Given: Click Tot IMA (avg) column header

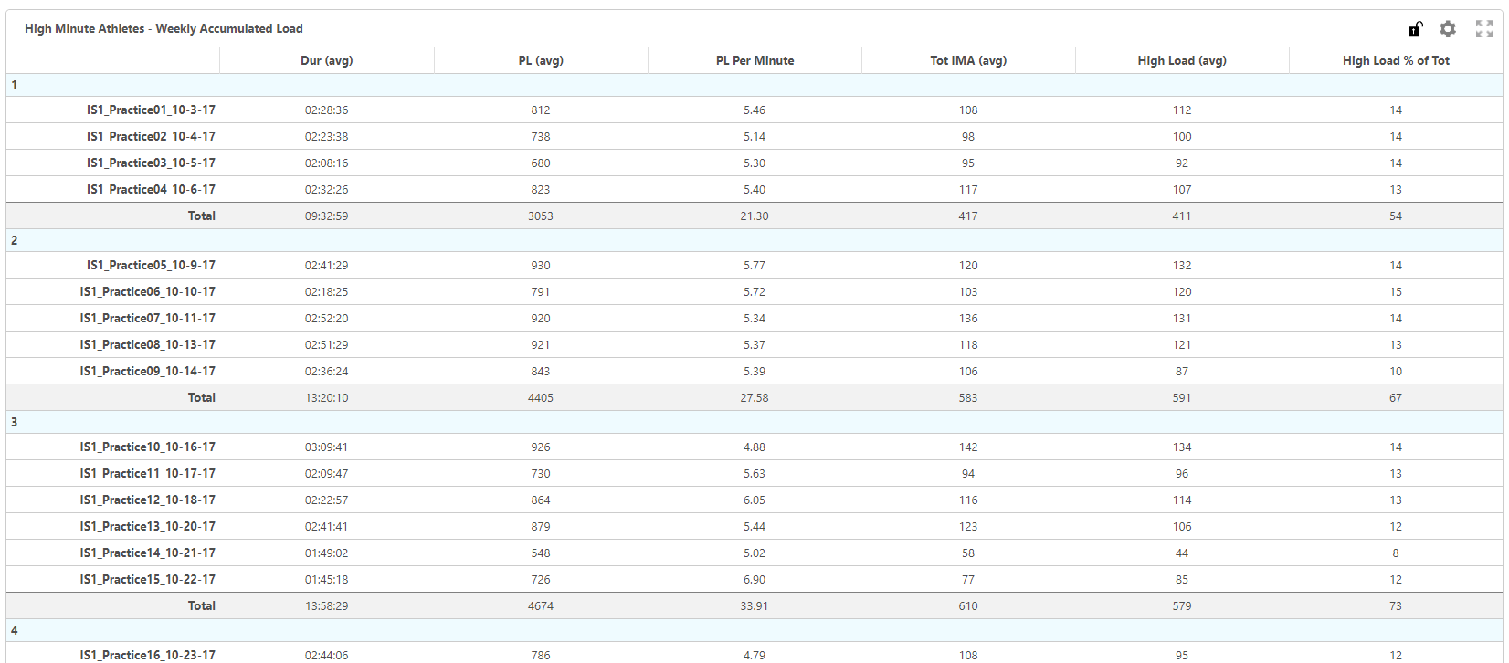Looking at the screenshot, I should [x=968, y=60].
